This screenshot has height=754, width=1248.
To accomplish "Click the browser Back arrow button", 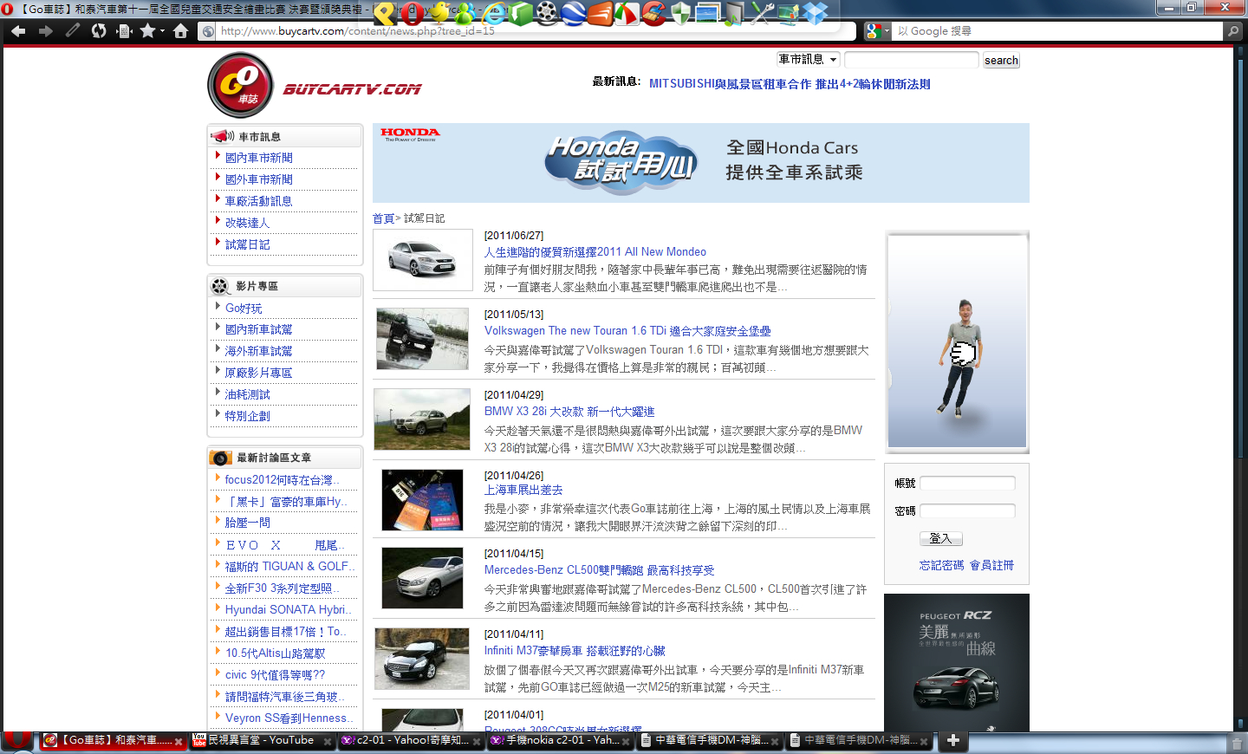I will tap(18, 31).
